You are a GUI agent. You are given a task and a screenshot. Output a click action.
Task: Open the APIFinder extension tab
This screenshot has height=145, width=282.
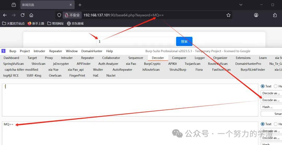coord(84,64)
